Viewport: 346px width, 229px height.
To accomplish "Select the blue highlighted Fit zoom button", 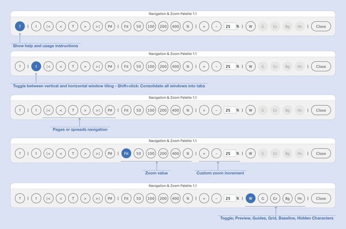I will pos(126,153).
